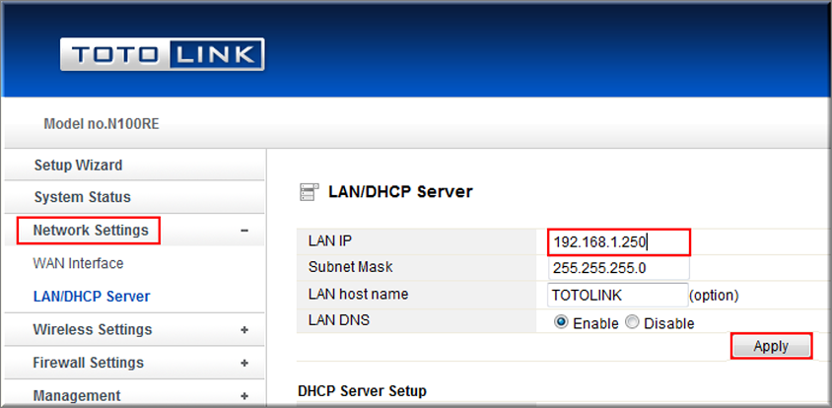Open the Network Settings menu section
This screenshot has width=832, height=408.
(91, 231)
